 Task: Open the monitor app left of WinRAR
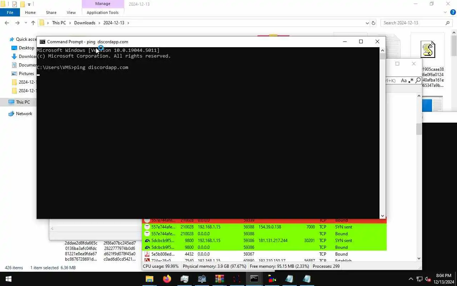202,279
